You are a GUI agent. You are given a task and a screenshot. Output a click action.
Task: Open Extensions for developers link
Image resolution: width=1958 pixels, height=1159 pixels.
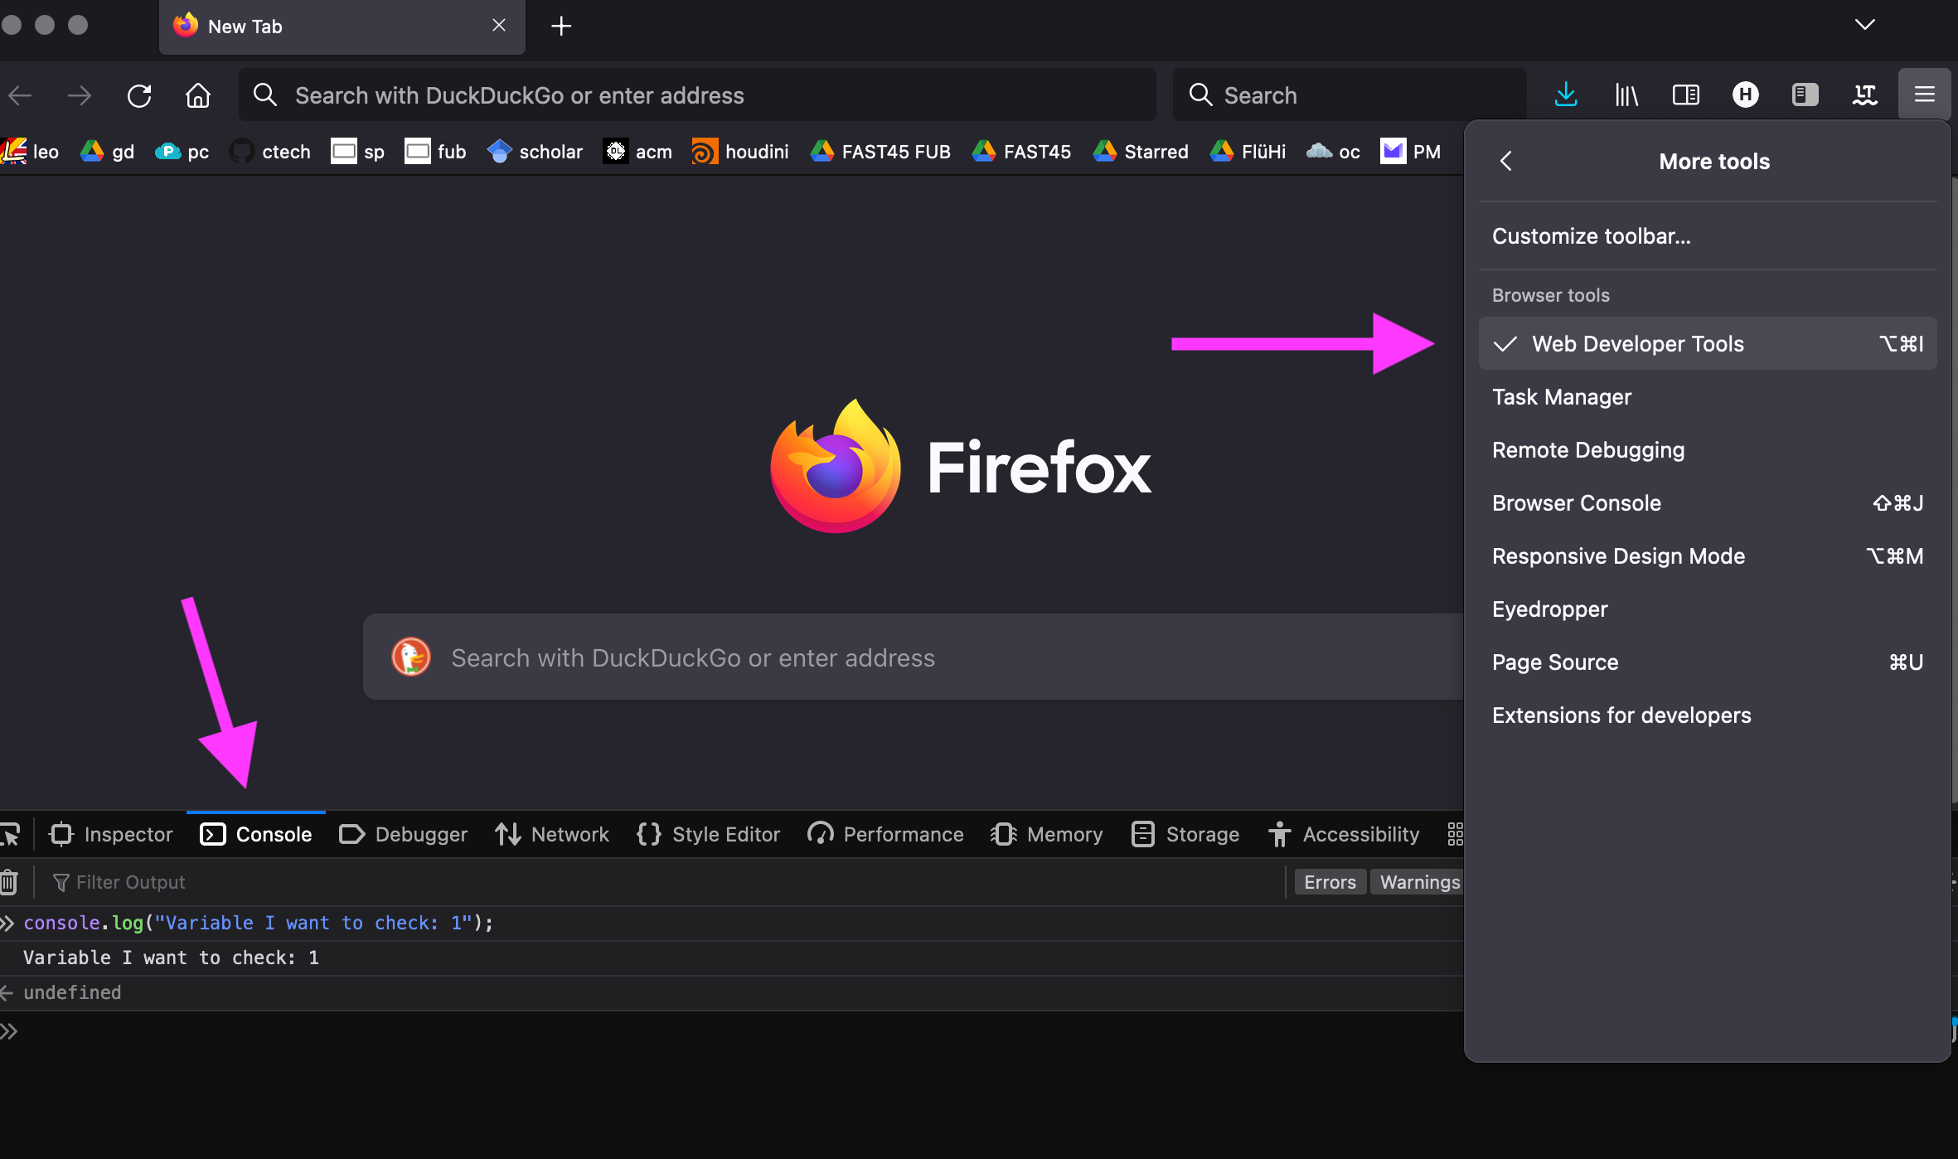coord(1621,715)
